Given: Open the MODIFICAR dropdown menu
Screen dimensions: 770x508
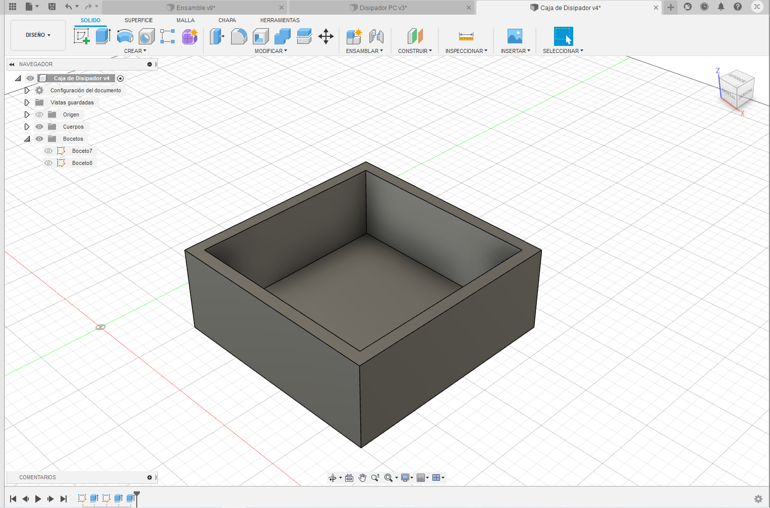Looking at the screenshot, I should tap(270, 51).
